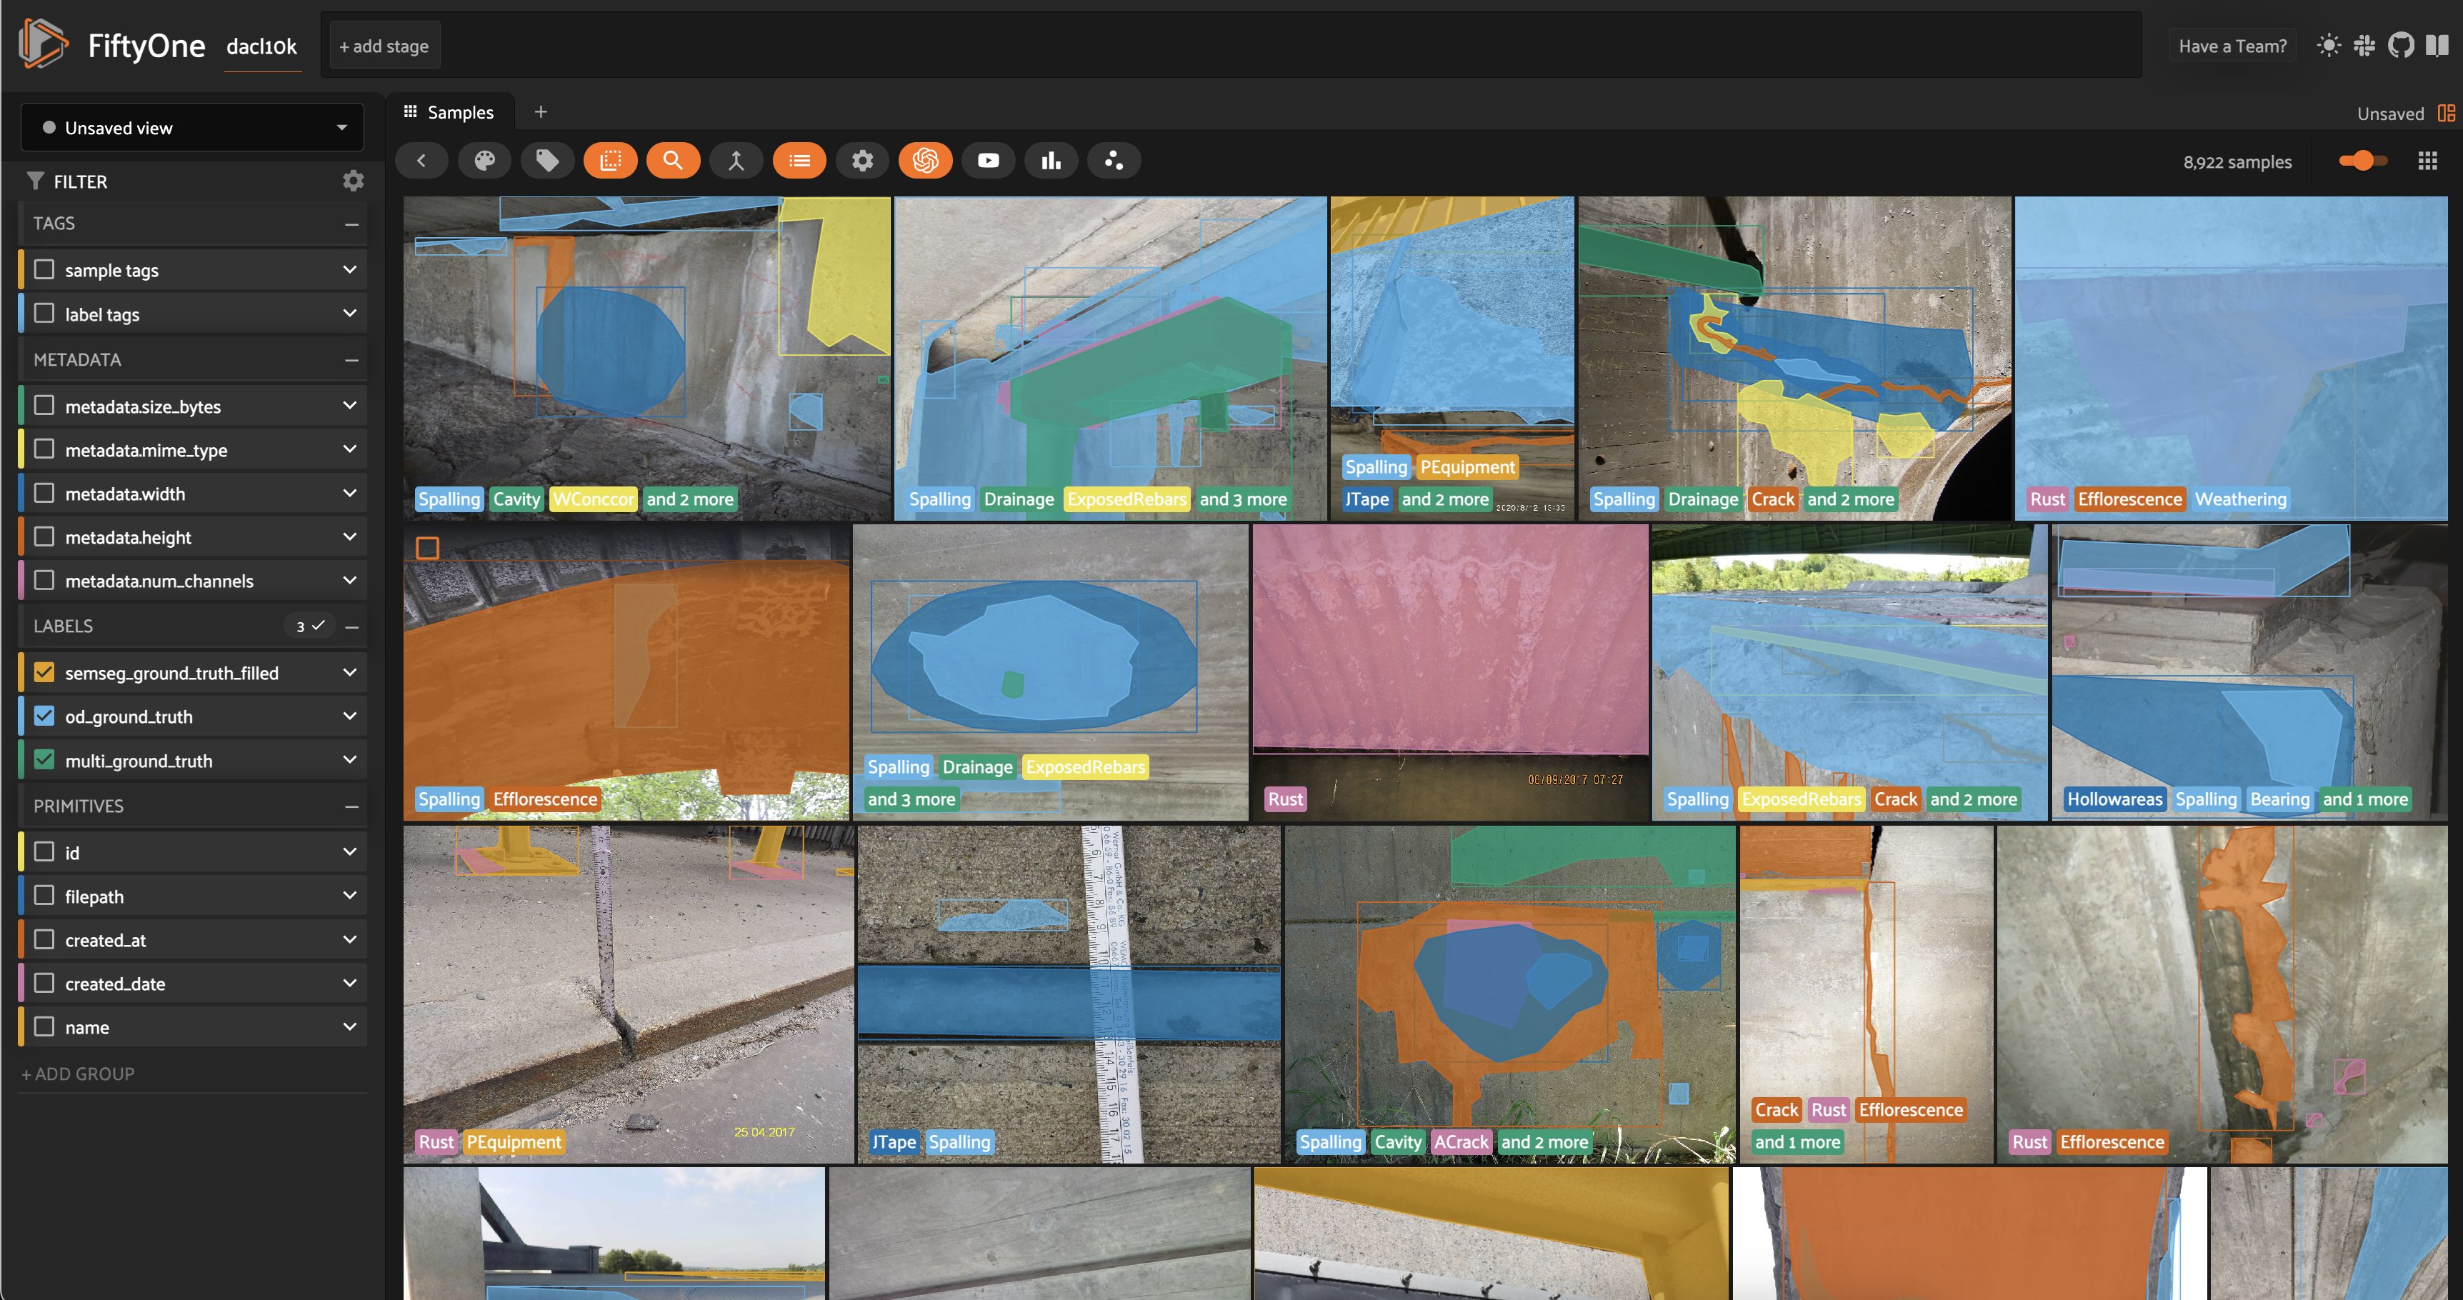
Task: Uncheck the od_ground_truth checkbox
Action: (44, 716)
